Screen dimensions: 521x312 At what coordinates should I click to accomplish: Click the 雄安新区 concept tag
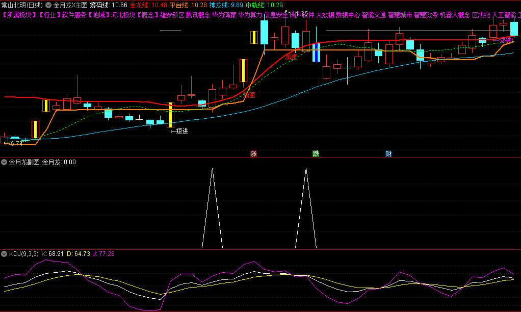pos(172,15)
